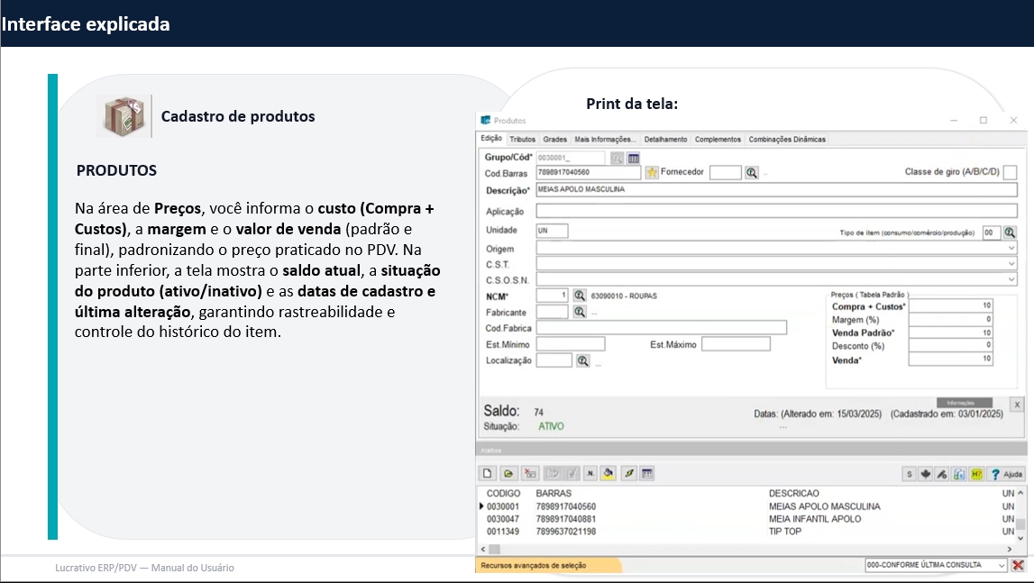Image resolution: width=1034 pixels, height=583 pixels.
Task: Switch to the Tributos tab
Action: [x=522, y=140]
